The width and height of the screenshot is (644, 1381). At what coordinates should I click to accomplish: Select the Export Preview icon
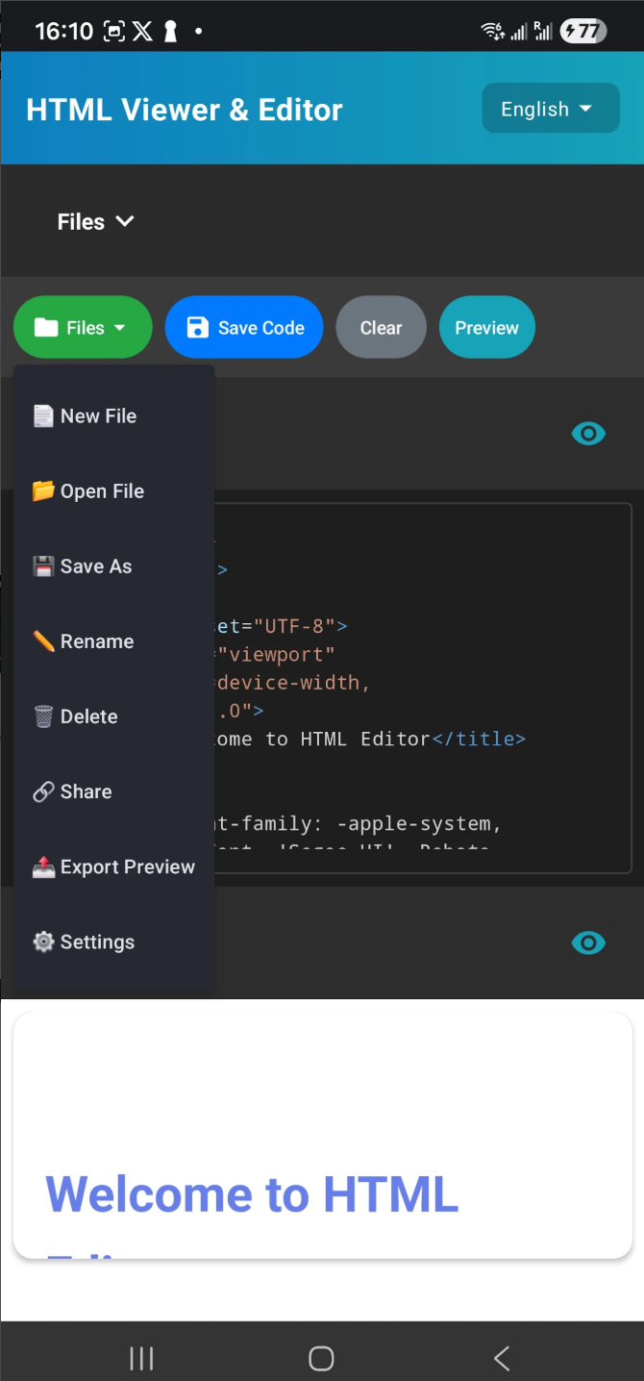43,866
